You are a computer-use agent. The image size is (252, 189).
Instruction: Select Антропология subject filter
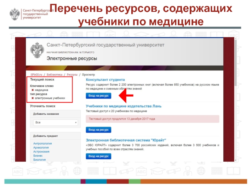pyautogui.click(x=43, y=144)
